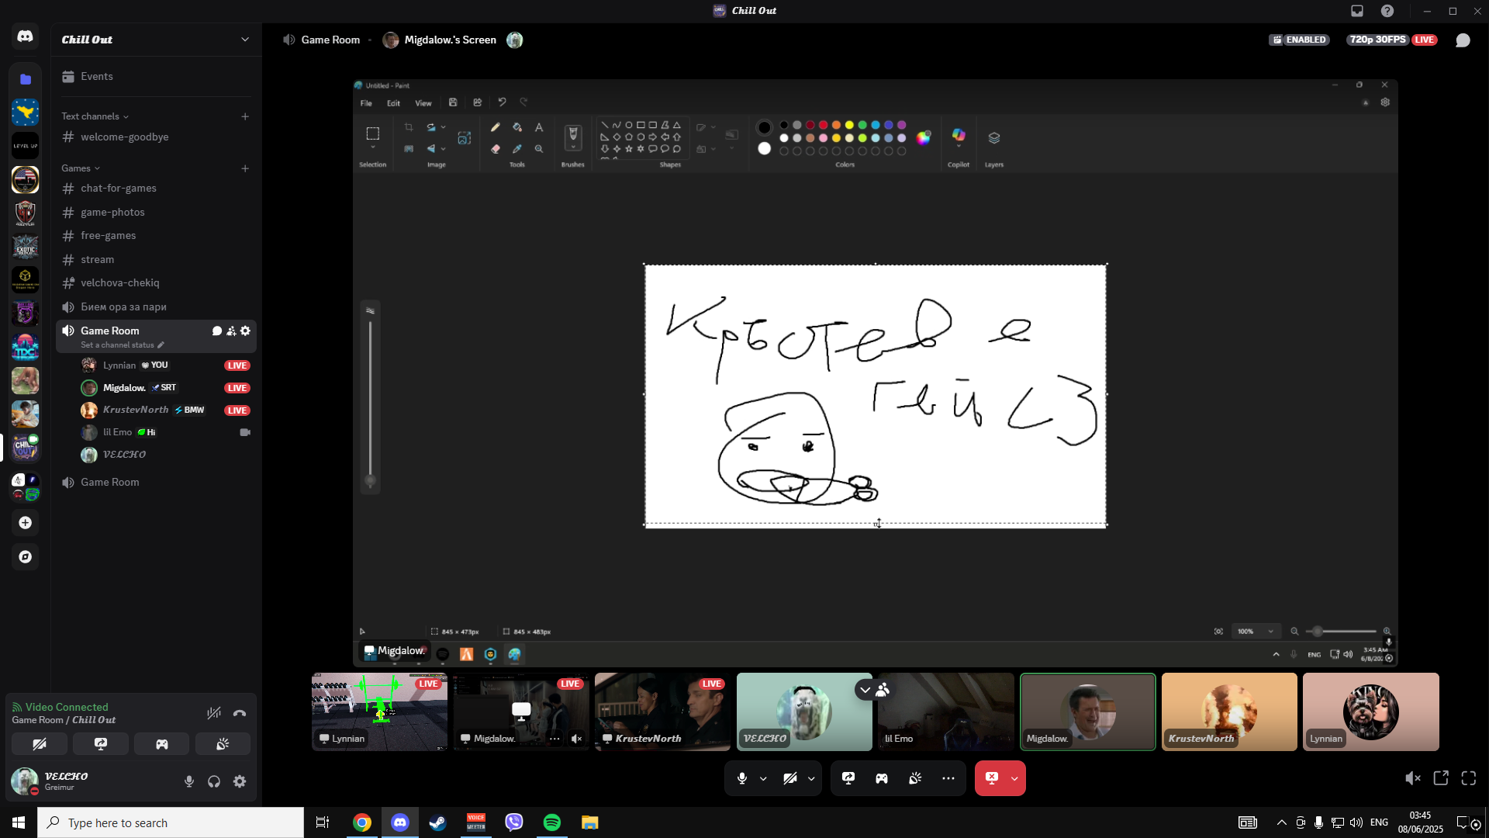
Task: Click the zoom slider in streamed Paint status bar
Action: pyautogui.click(x=1341, y=632)
